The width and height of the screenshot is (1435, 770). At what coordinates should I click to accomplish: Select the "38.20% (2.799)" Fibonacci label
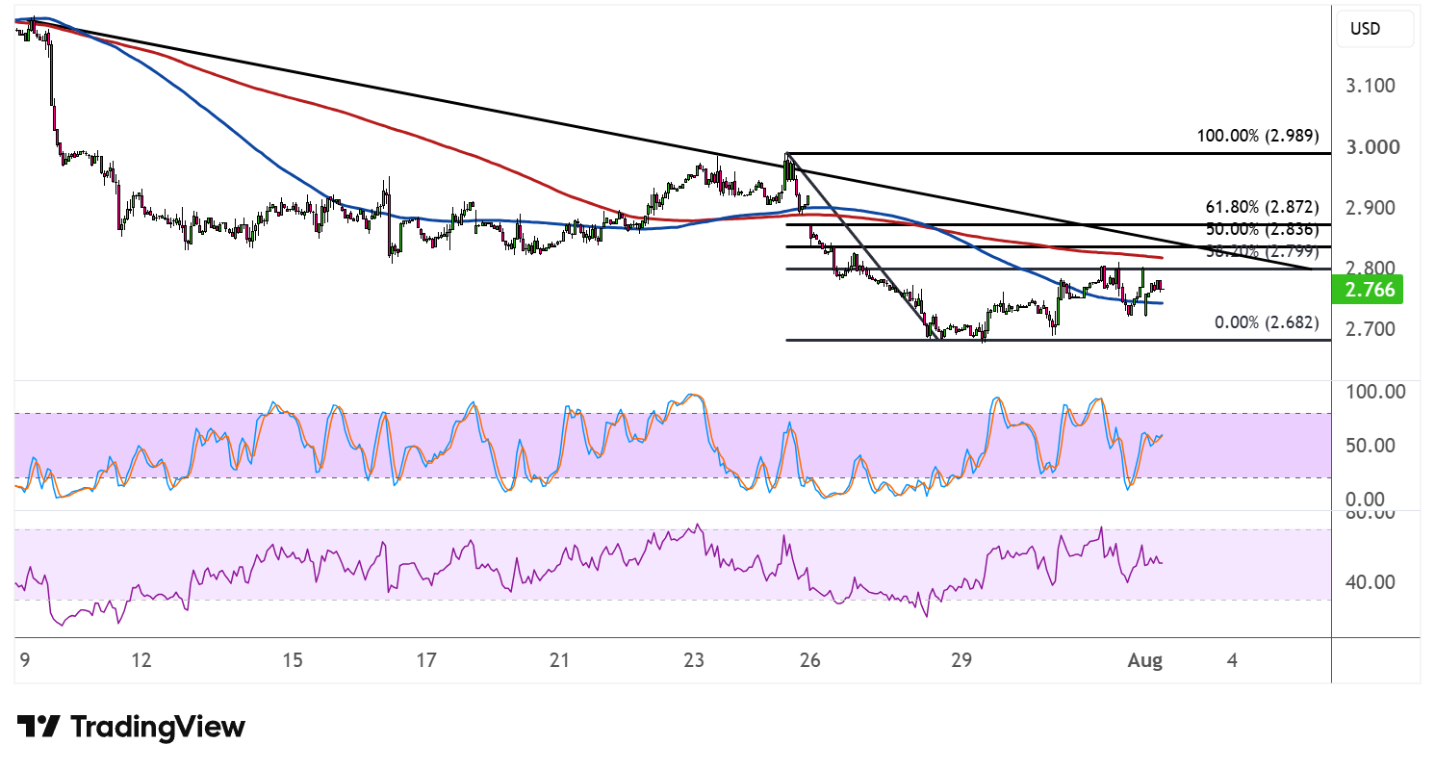pyautogui.click(x=1262, y=252)
